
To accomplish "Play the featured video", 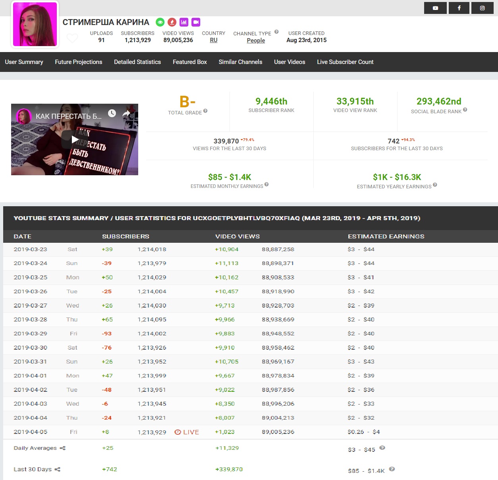I will (x=75, y=139).
